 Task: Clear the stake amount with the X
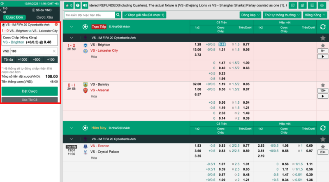(54, 51)
